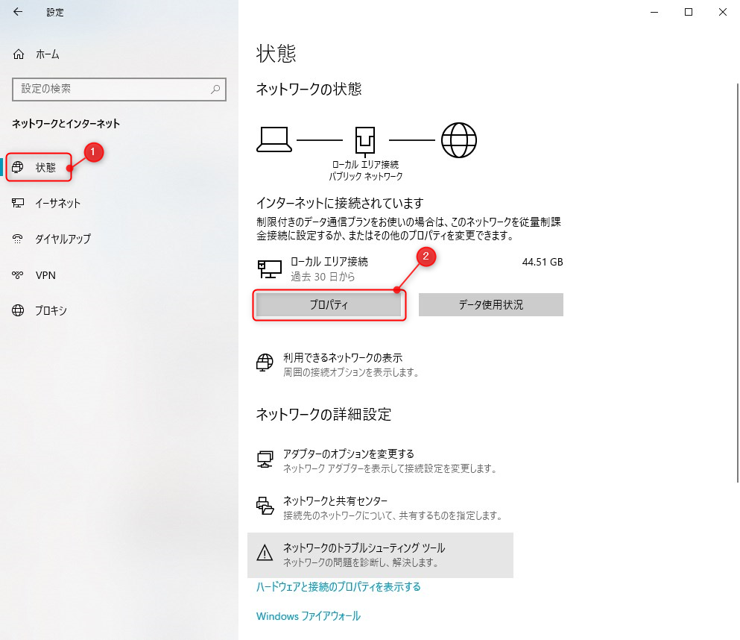Check データ使用状況 for the connection
This screenshot has height=640, width=740.
[x=490, y=305]
